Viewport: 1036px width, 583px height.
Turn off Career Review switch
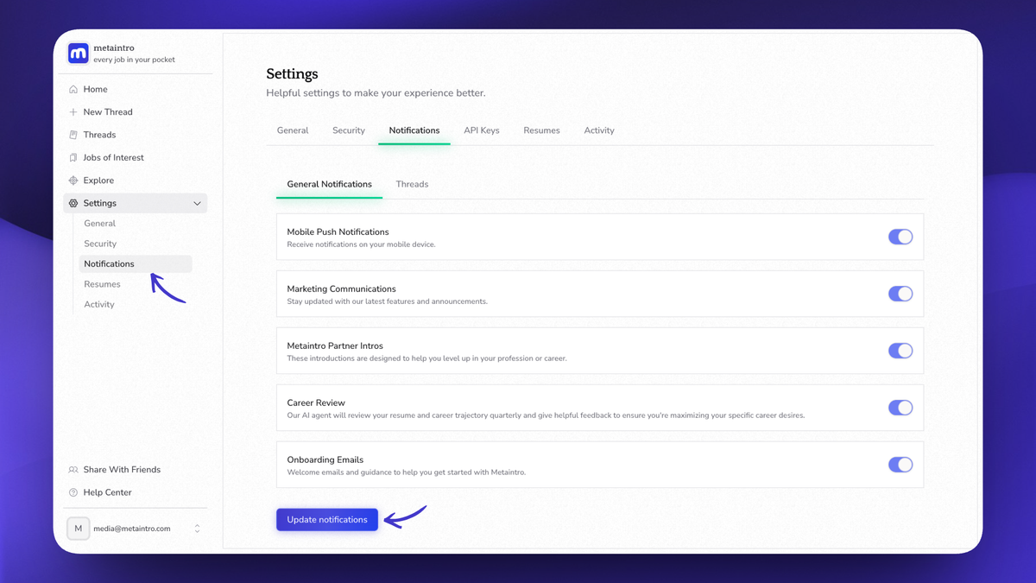900,408
